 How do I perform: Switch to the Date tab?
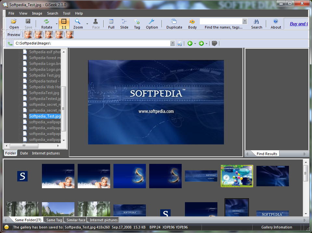pos(24,153)
